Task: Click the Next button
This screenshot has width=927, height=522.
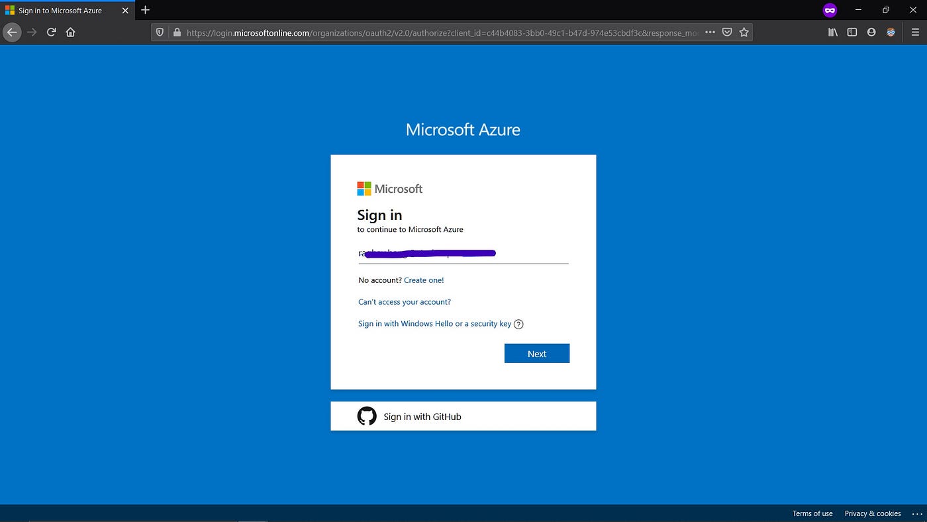Action: tap(537, 354)
